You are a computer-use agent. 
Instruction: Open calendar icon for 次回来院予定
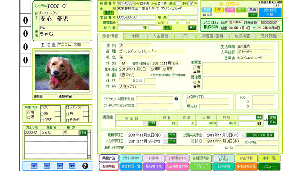[x=243, y=135]
